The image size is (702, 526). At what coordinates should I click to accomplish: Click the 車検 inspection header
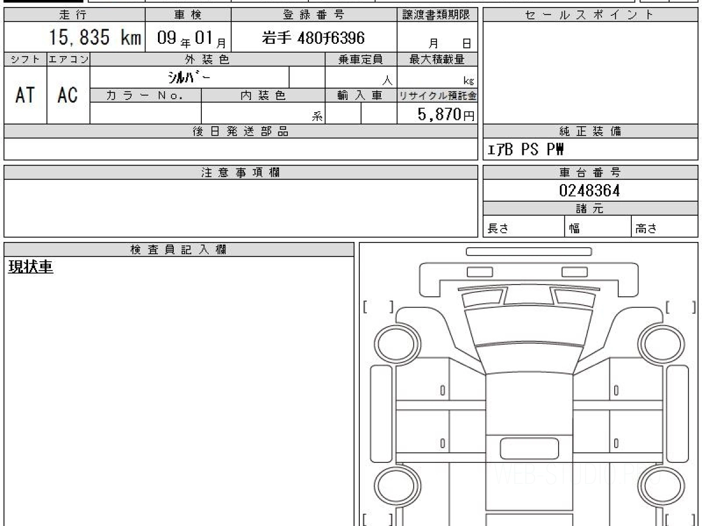coord(188,15)
